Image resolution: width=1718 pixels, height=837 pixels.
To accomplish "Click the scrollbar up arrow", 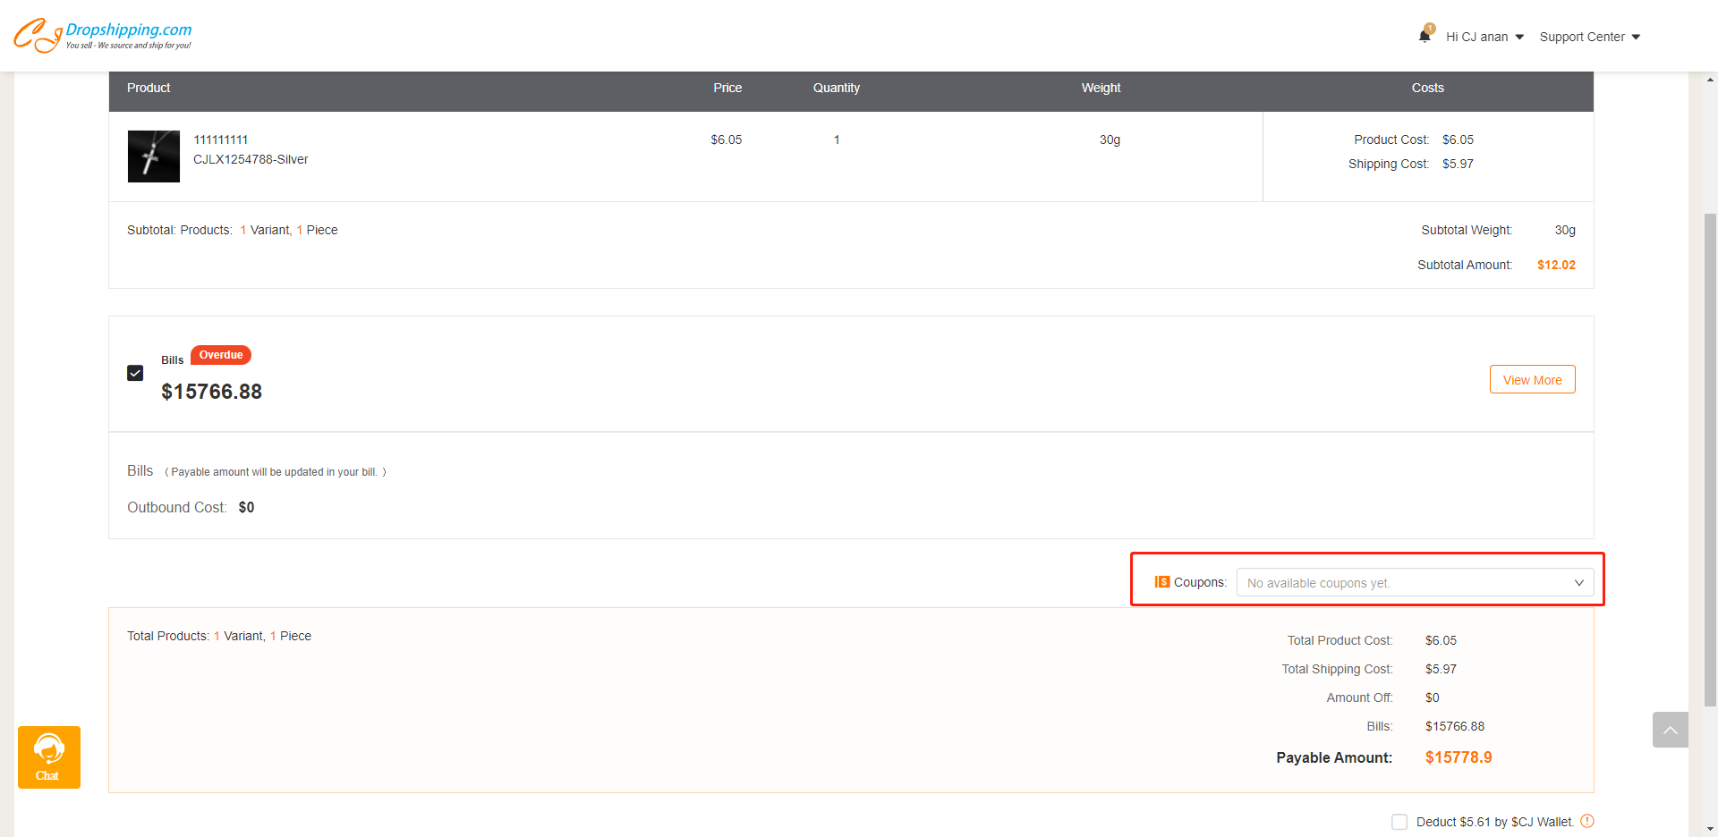I will 1710,80.
